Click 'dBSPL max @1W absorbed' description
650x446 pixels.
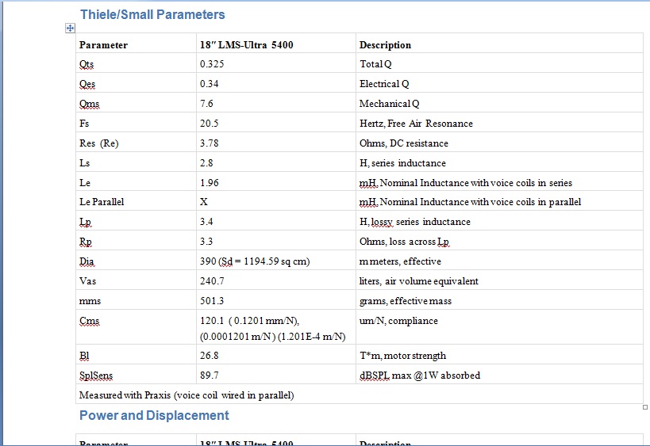coord(420,375)
